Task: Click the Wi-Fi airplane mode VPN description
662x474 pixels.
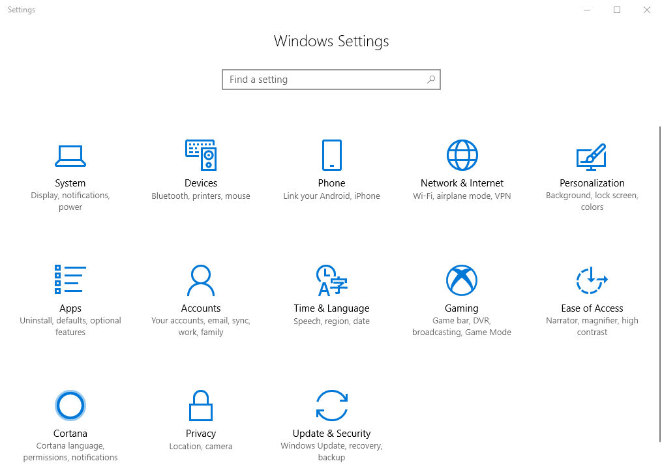Action: [462, 196]
